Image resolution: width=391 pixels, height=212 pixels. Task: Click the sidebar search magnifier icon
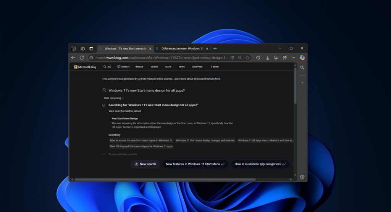point(302,67)
